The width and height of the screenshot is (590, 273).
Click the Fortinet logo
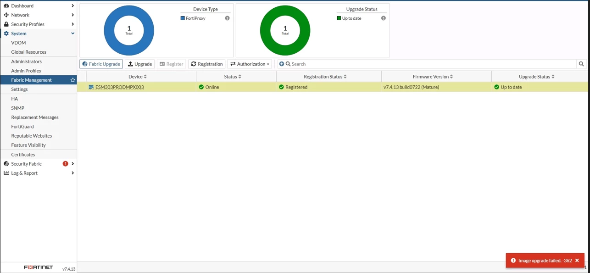point(39,267)
